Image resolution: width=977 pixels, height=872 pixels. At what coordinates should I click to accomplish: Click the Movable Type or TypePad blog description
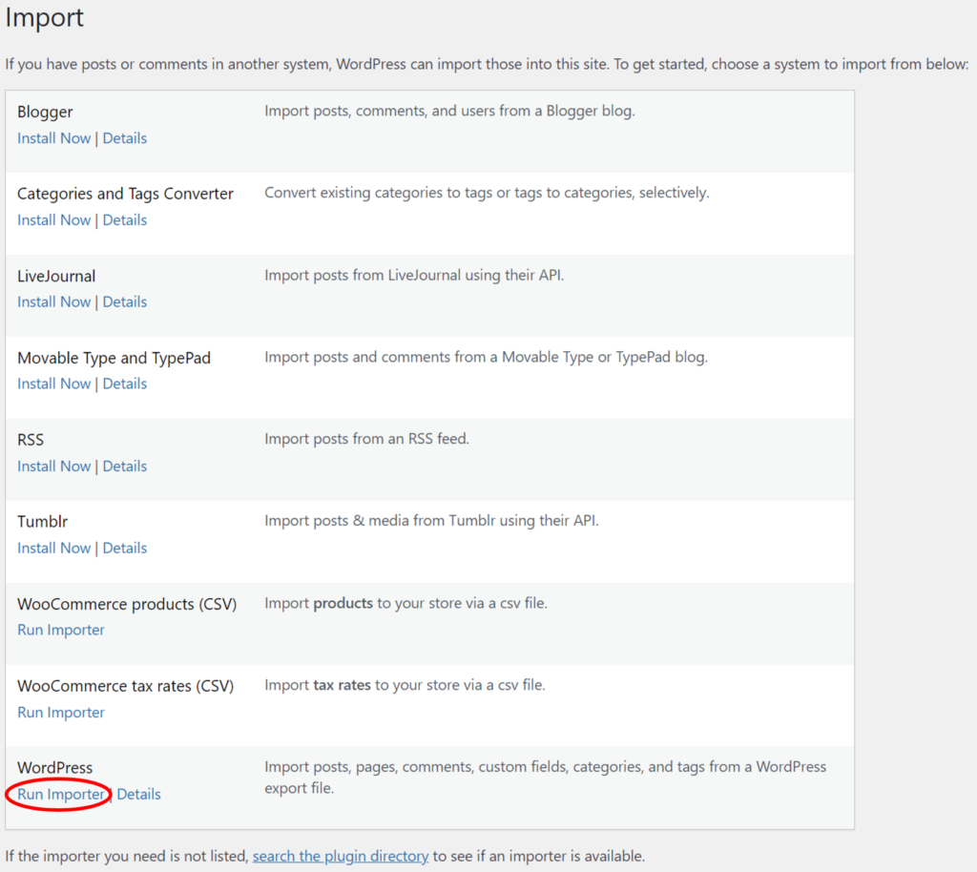(x=486, y=357)
